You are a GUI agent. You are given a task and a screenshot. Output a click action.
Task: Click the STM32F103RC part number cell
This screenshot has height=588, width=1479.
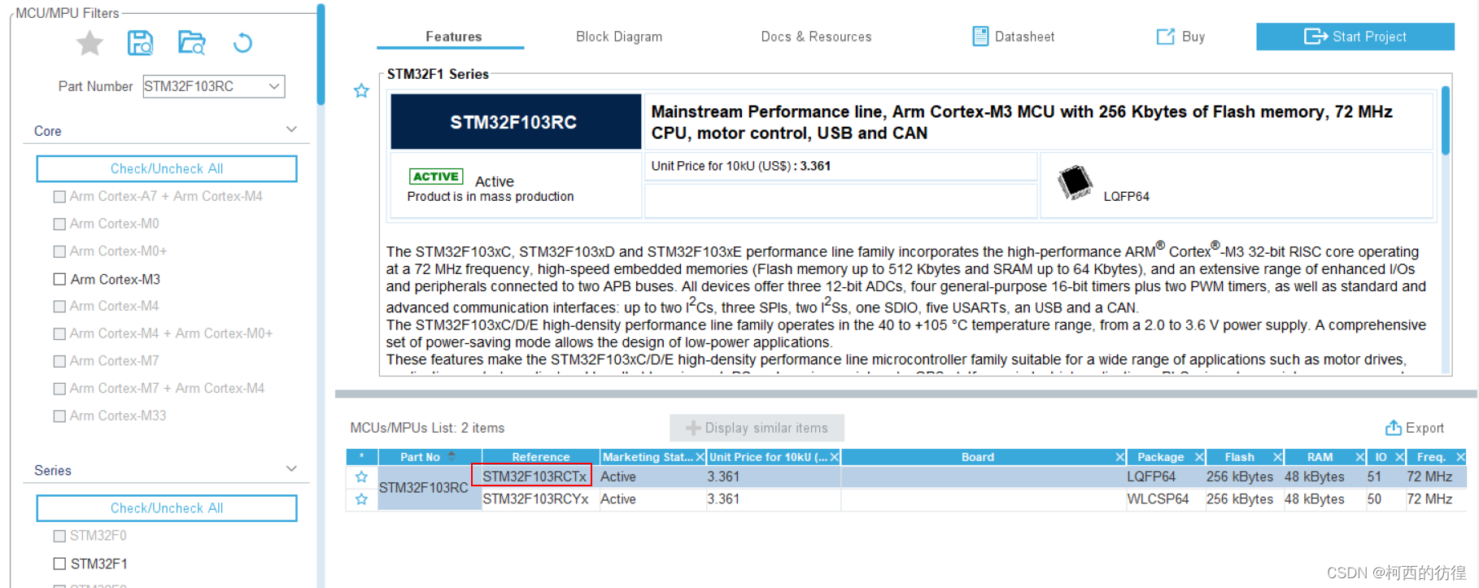[x=430, y=488]
